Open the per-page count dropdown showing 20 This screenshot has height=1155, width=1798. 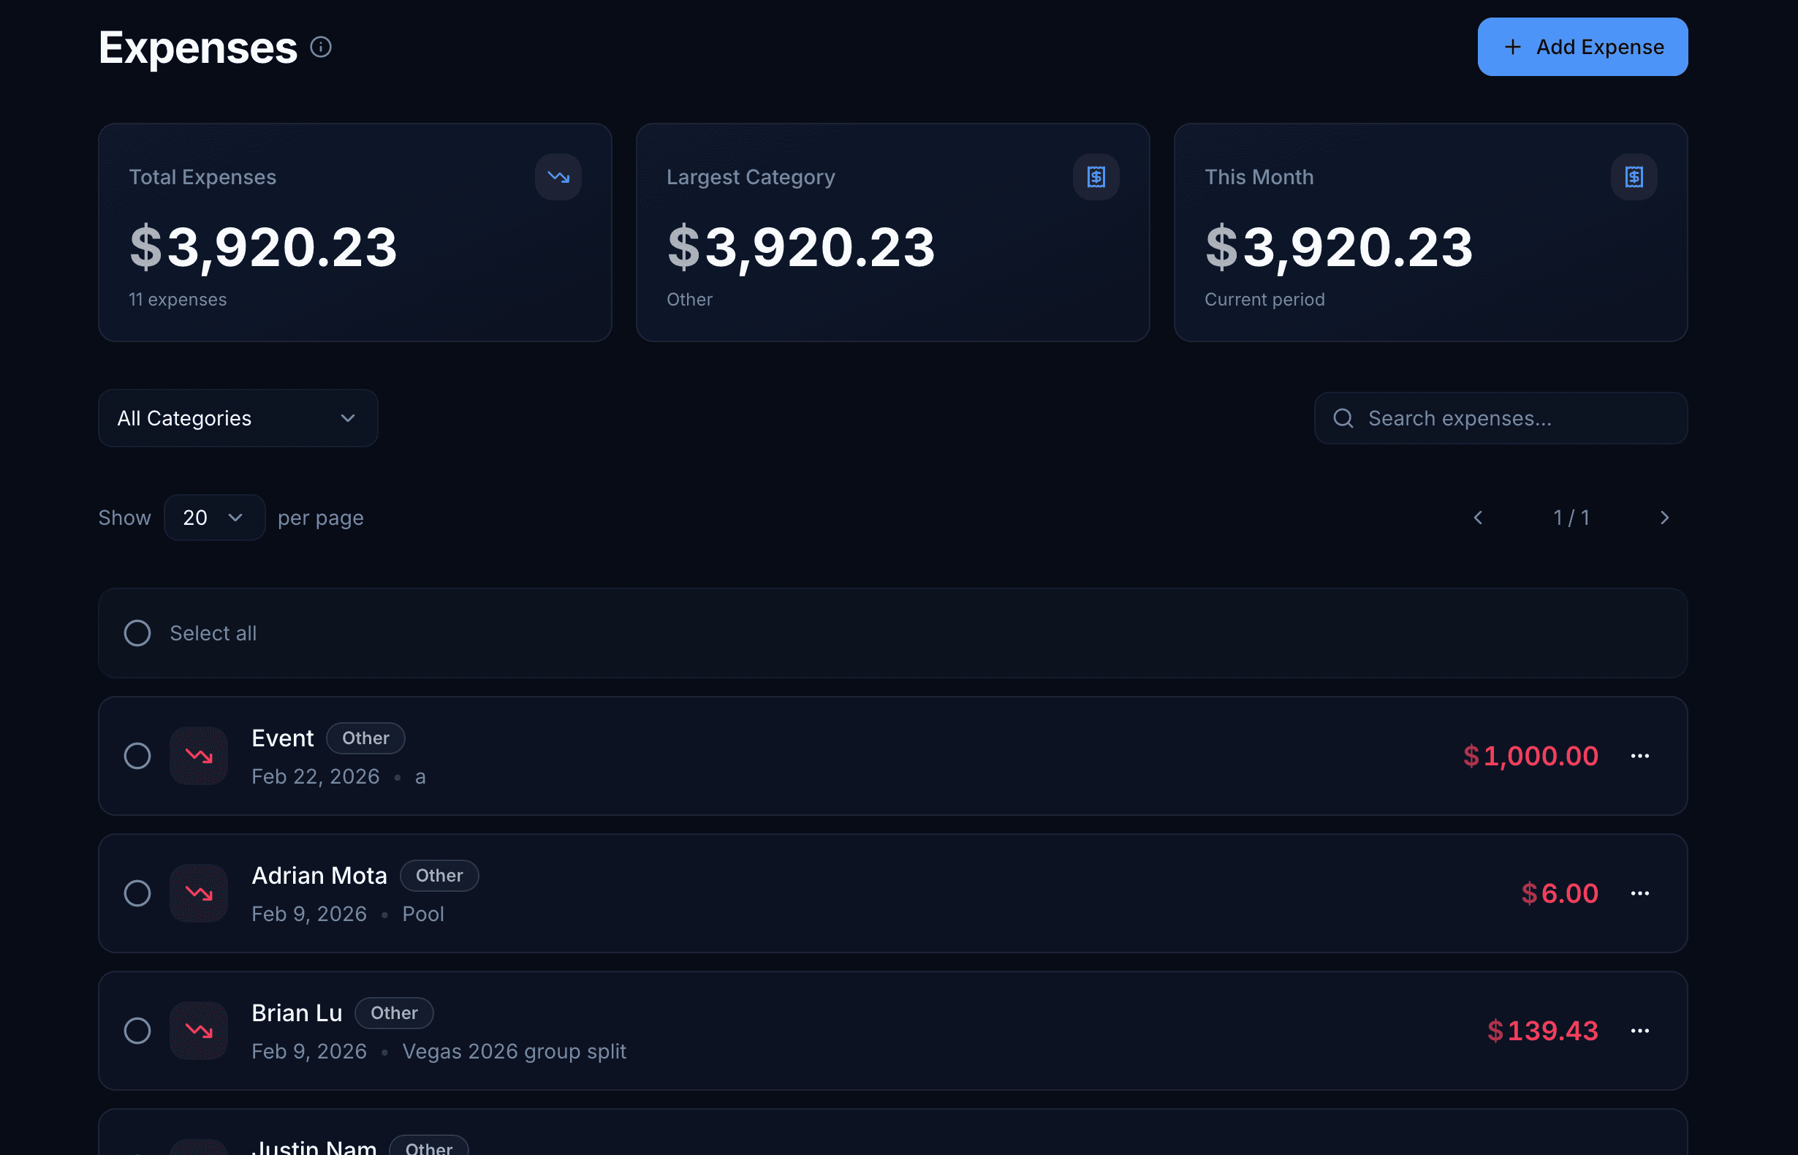[214, 518]
